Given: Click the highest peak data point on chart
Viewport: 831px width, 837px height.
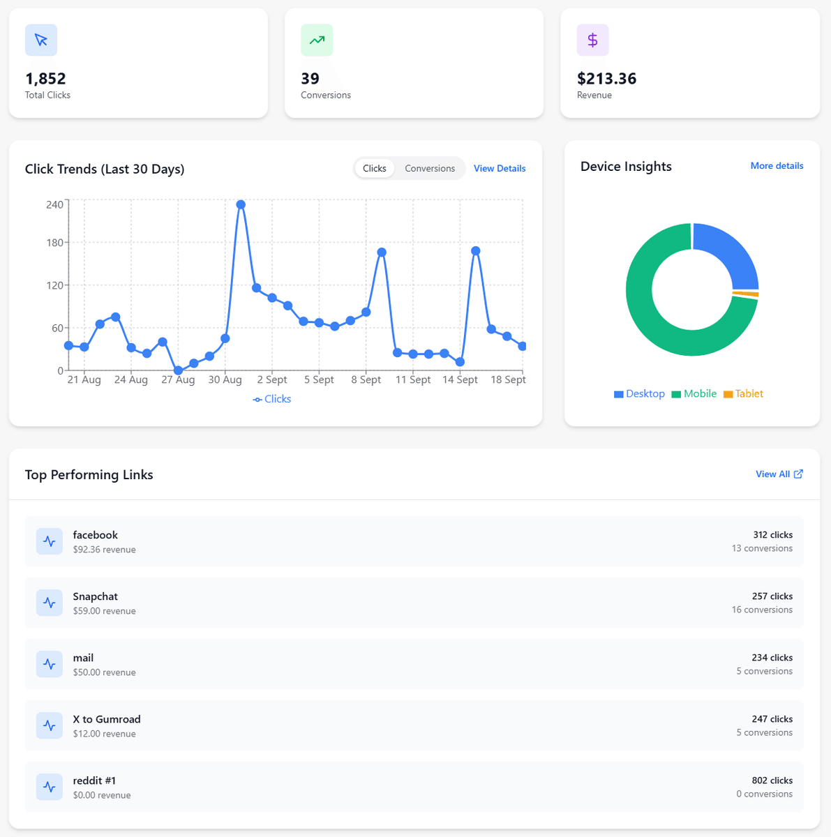Looking at the screenshot, I should pyautogui.click(x=241, y=204).
